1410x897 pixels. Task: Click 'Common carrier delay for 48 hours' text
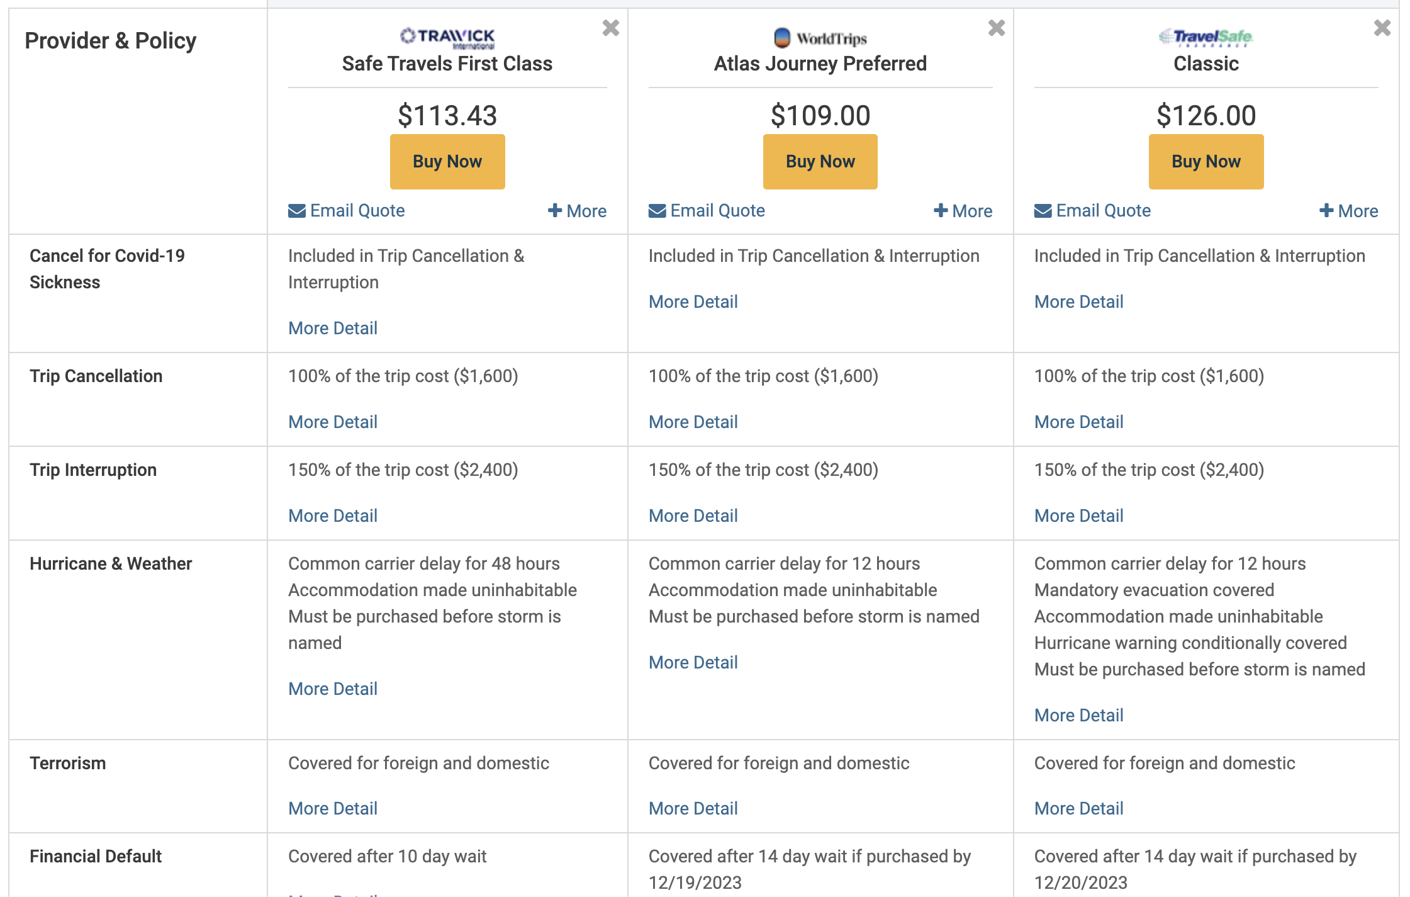click(424, 563)
